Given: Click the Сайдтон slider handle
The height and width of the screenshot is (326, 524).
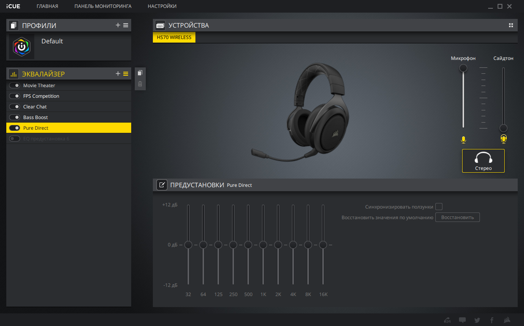Looking at the screenshot, I should click(x=504, y=128).
